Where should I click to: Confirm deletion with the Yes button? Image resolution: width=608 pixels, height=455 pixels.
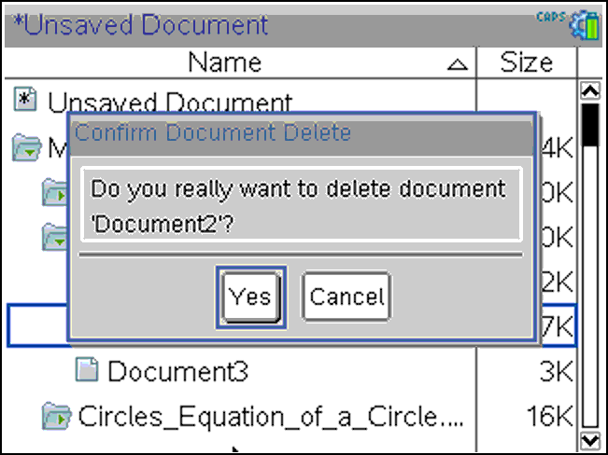point(251,297)
